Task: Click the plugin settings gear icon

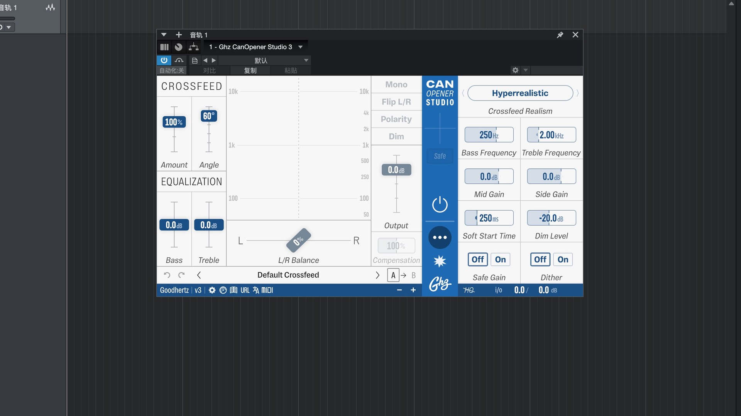Action: tap(212, 290)
